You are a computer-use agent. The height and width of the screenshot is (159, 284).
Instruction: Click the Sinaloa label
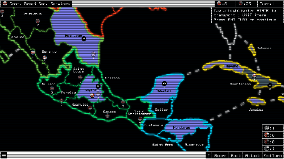coord(17,37)
